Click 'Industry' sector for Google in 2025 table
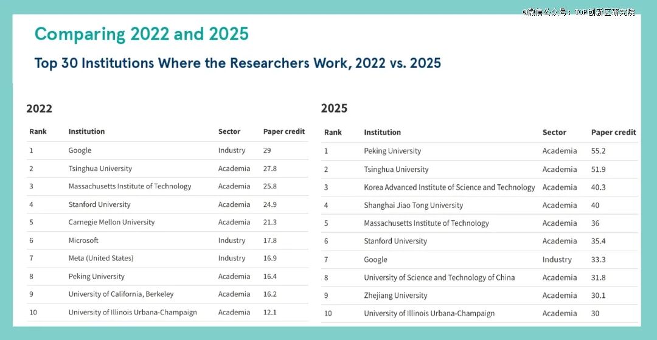 coord(557,260)
